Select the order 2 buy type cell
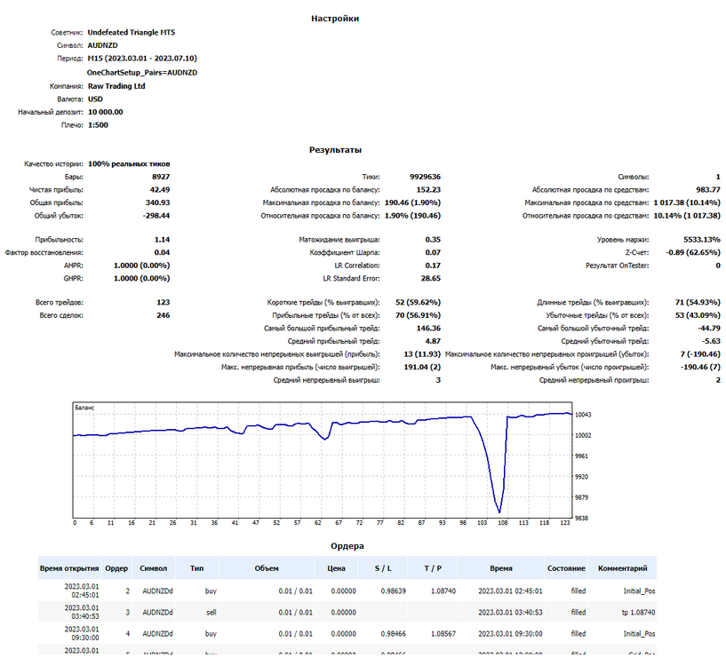726x666 pixels. coord(211,591)
